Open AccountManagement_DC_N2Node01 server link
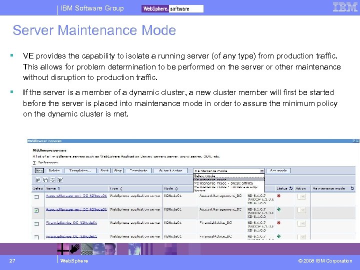 pos(76,196)
